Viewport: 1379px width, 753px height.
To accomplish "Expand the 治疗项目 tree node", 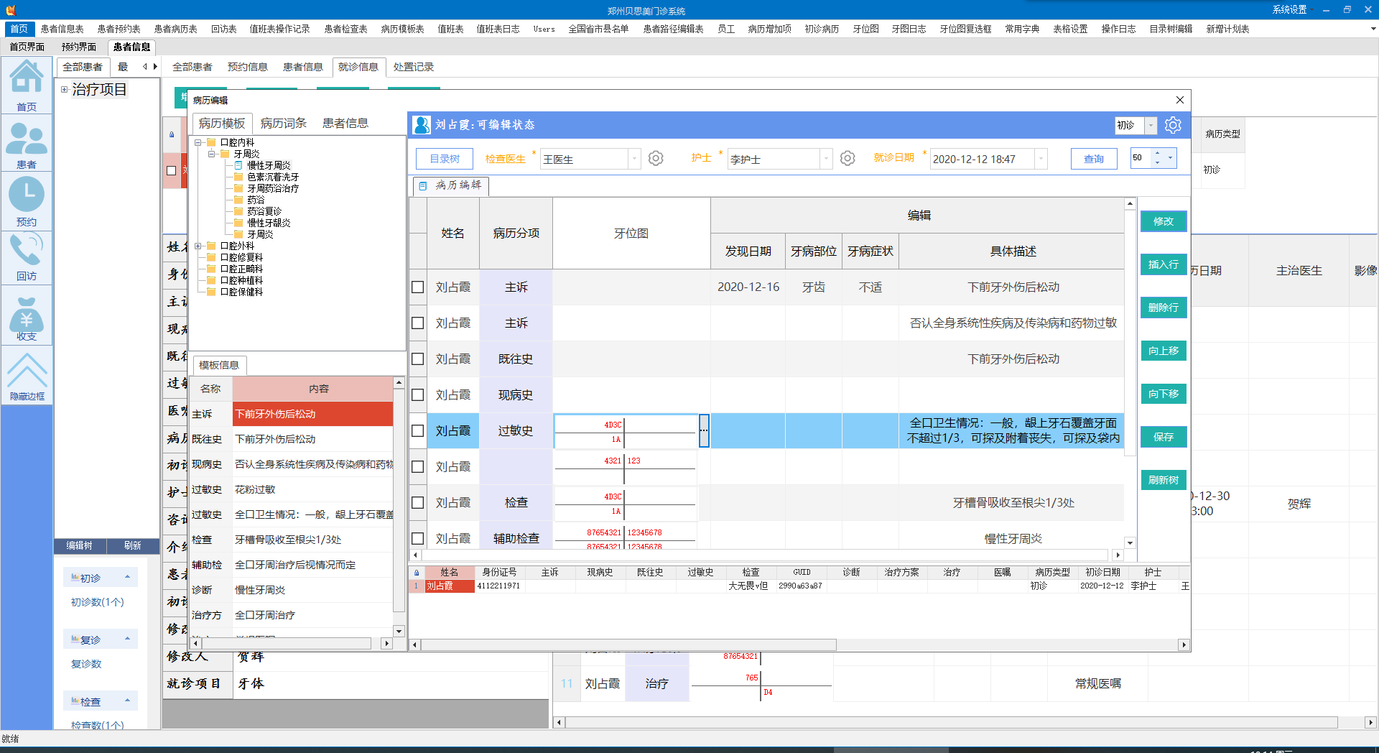I will [x=64, y=90].
